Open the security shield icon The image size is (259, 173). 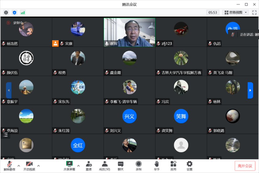[x=14, y=13]
